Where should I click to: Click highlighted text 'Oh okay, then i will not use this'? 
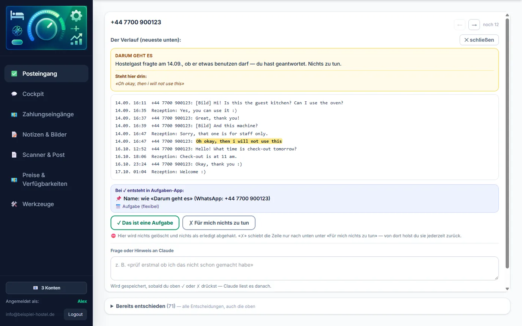239,141
